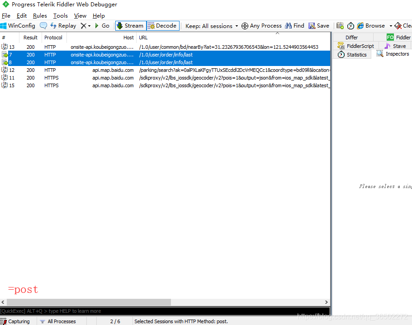This screenshot has width=412, height=325.
Task: Click the JSON icon of session 13
Action: 5,47
